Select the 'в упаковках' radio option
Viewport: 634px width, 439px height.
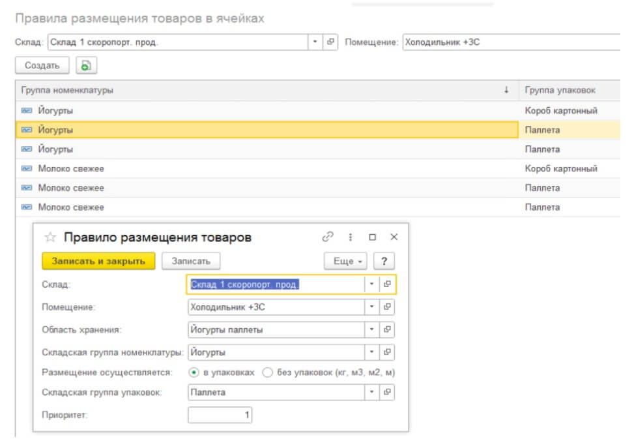click(x=194, y=372)
